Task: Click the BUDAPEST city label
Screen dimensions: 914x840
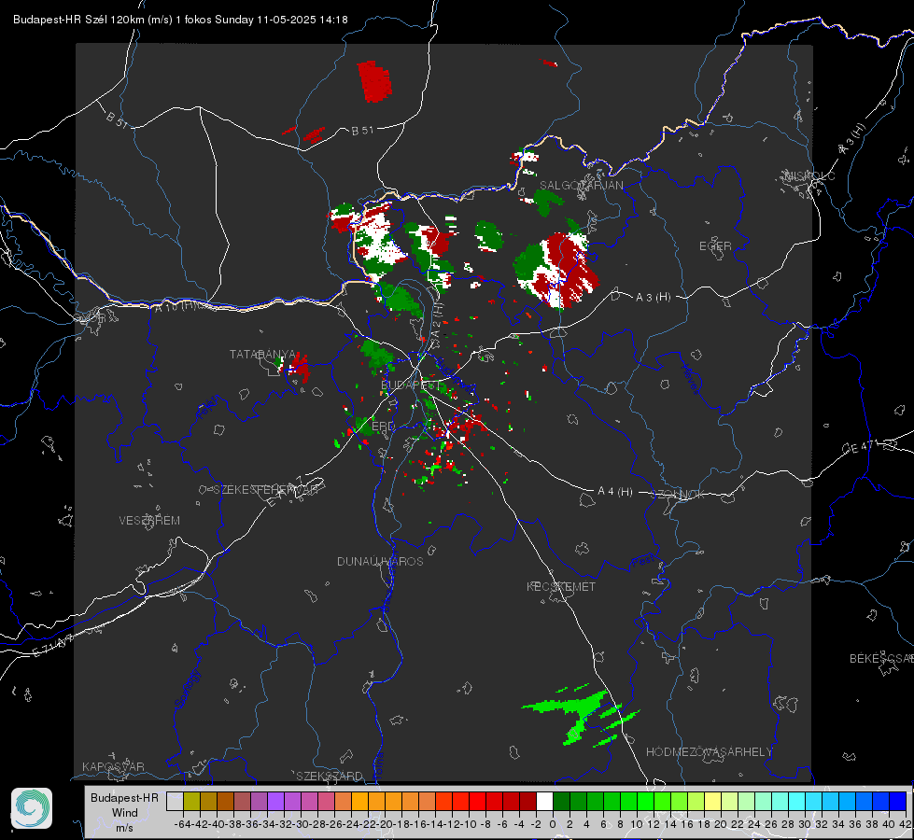Action: pyautogui.click(x=411, y=385)
